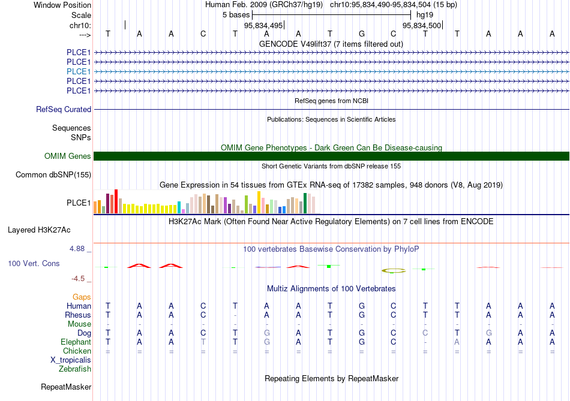Screen dimensions: 570x401
Task: Click the RepeatMasker track label
Action: click(x=66, y=387)
